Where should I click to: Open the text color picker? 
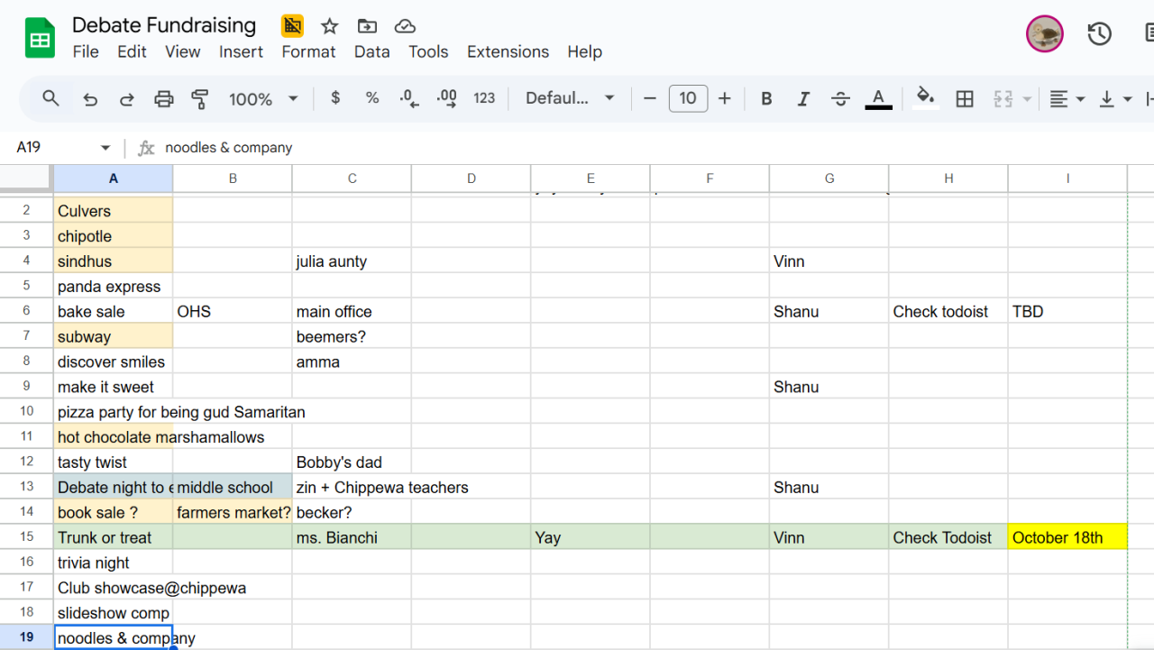[878, 98]
